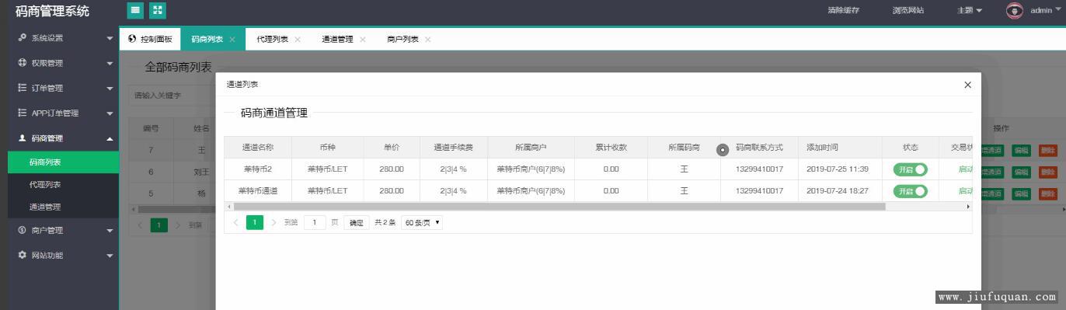Switch to the 控制面板 tab
Screen dimensions: 1066x310
point(150,39)
